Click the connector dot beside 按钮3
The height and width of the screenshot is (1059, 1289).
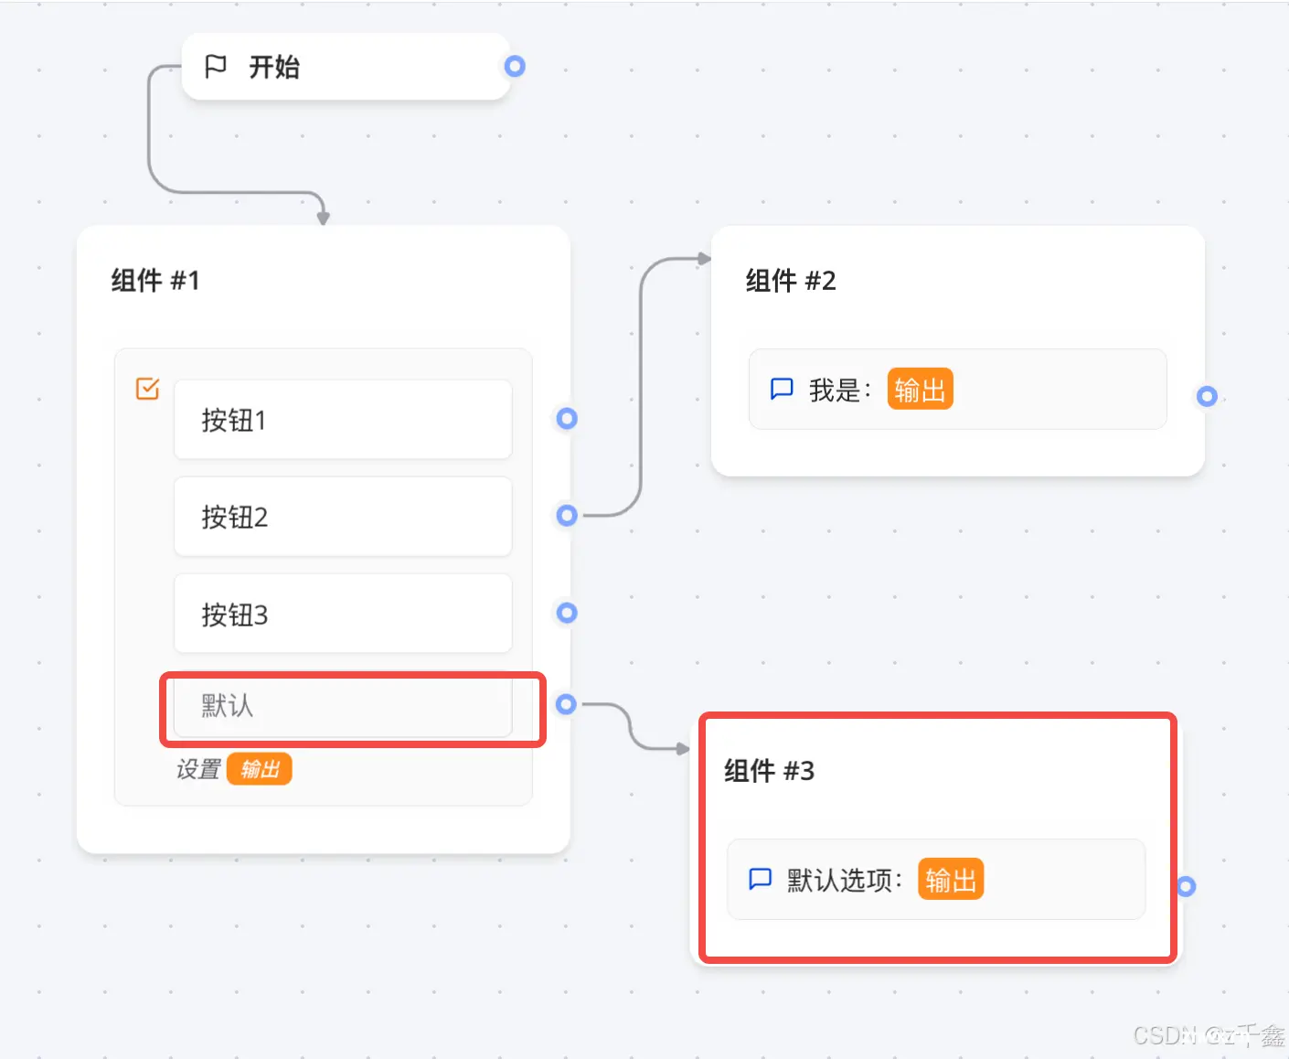coord(567,613)
